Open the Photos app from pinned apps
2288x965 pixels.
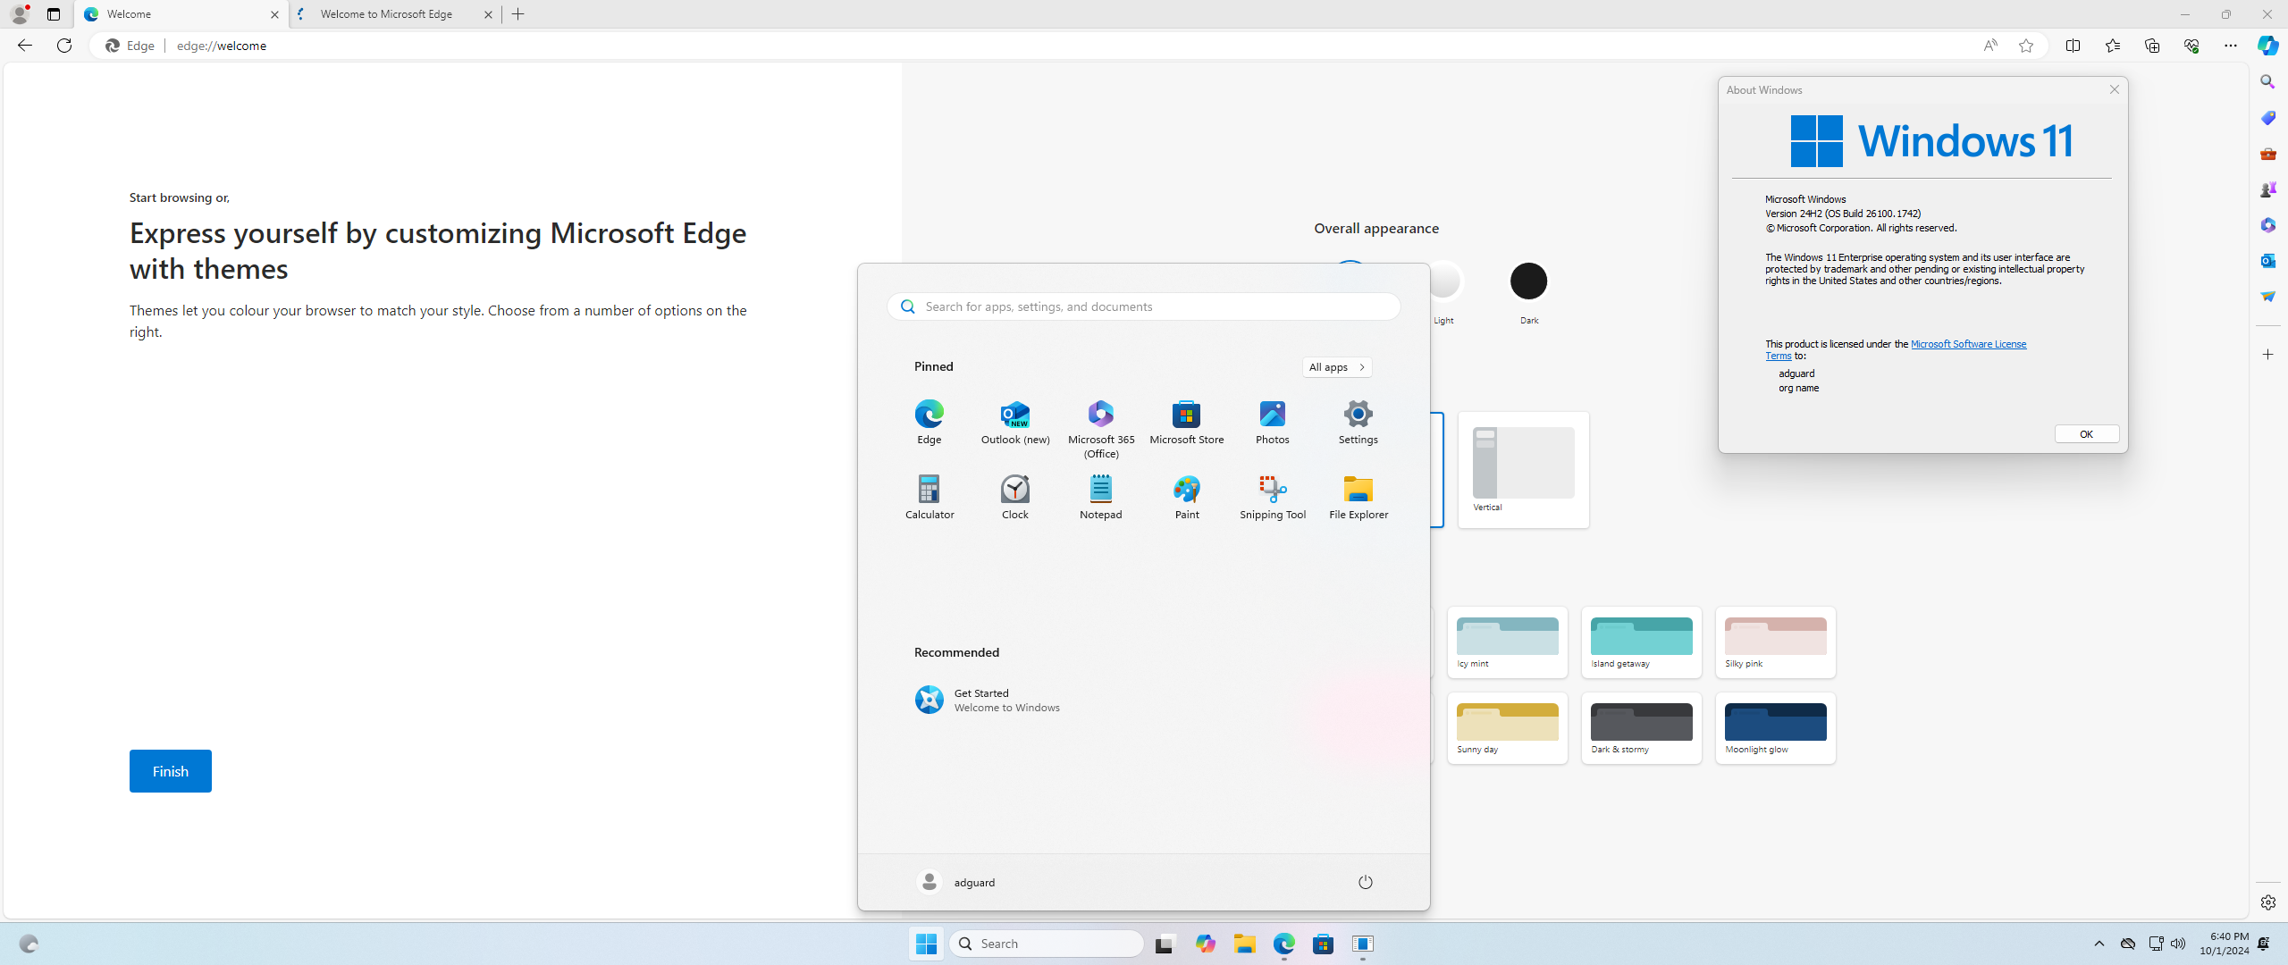(x=1272, y=422)
